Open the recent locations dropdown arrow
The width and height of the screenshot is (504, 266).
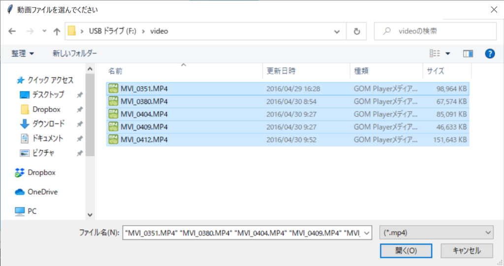[44, 31]
